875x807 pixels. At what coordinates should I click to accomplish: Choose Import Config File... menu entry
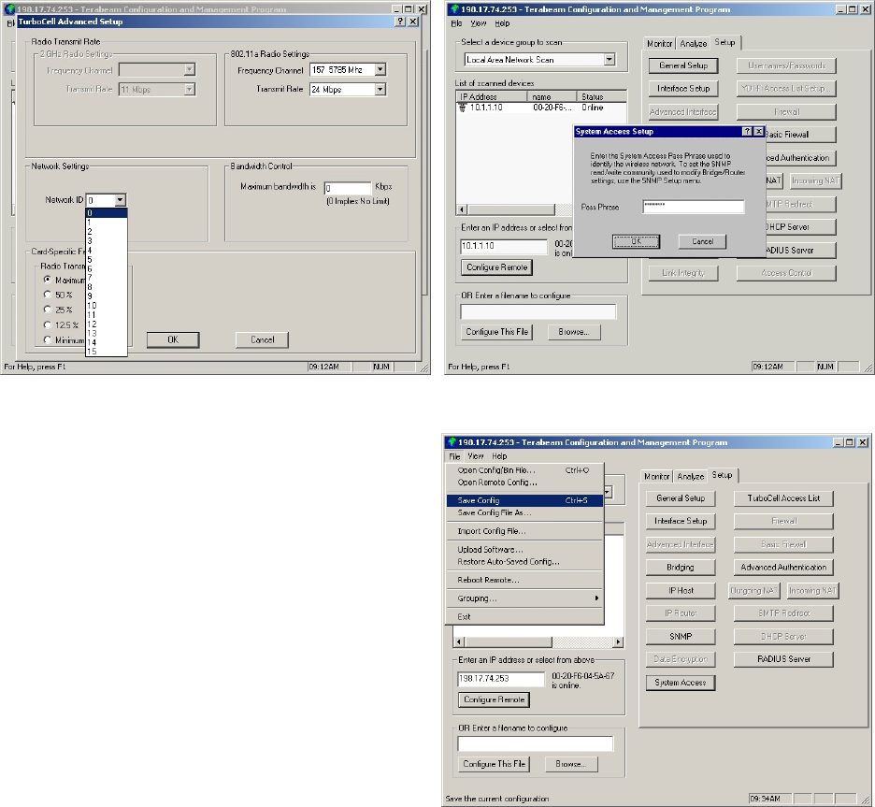(524, 531)
